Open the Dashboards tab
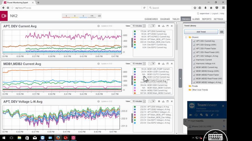Screen dimensions: 252x141 (151, 19)
